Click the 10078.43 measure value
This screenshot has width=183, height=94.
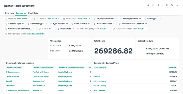point(174,90)
